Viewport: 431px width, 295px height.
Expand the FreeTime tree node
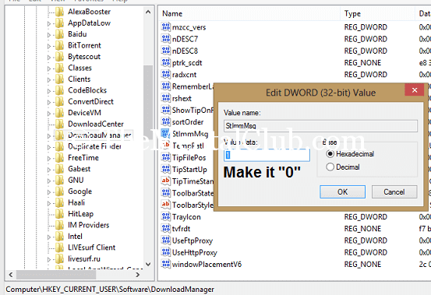[49, 158]
